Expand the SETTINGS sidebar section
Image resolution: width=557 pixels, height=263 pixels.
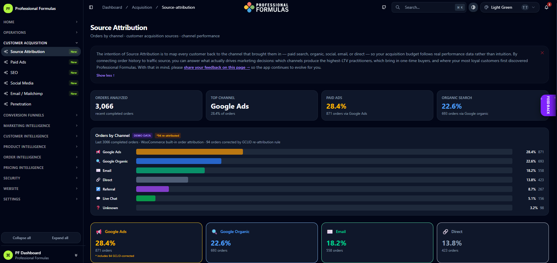point(41,199)
